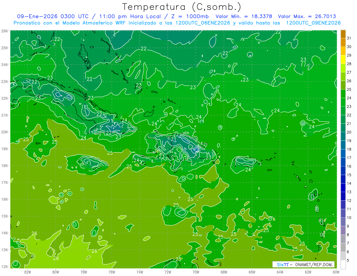Click the color scale value 31 label
The width and height of the screenshot is (357, 276).
pos(349,38)
